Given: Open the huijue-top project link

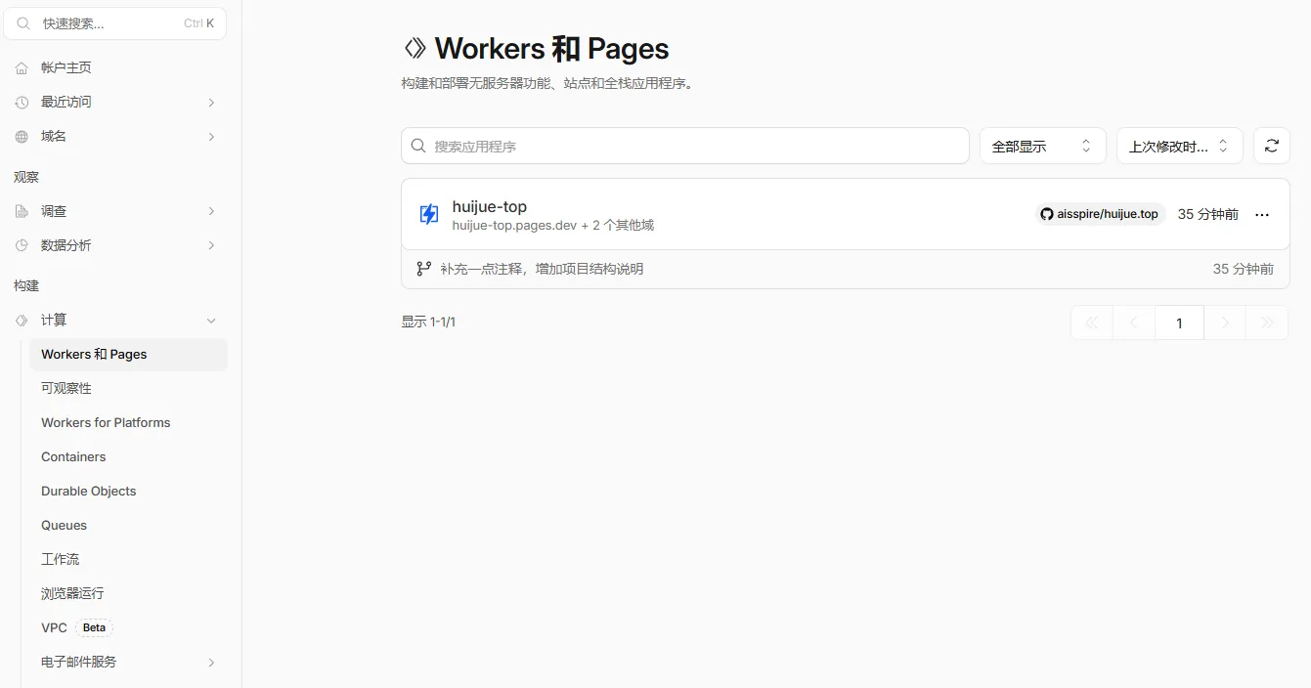Looking at the screenshot, I should (x=489, y=206).
